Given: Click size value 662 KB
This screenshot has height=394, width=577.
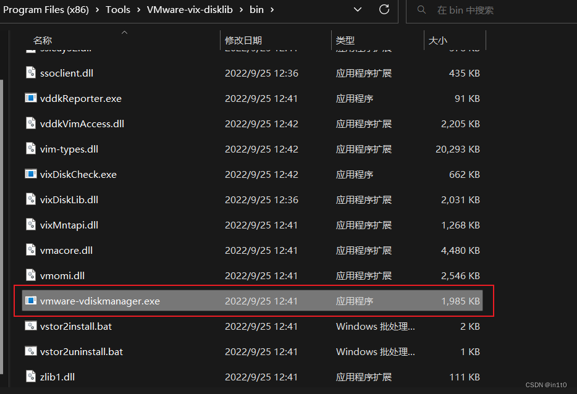Looking at the screenshot, I should 465,174.
